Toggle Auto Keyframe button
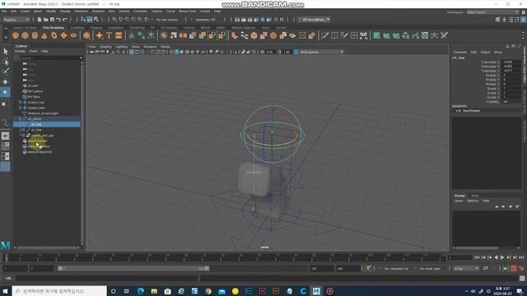The image size is (527, 296). tap(514, 269)
